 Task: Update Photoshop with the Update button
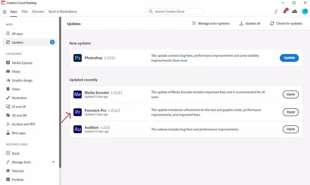tap(289, 58)
